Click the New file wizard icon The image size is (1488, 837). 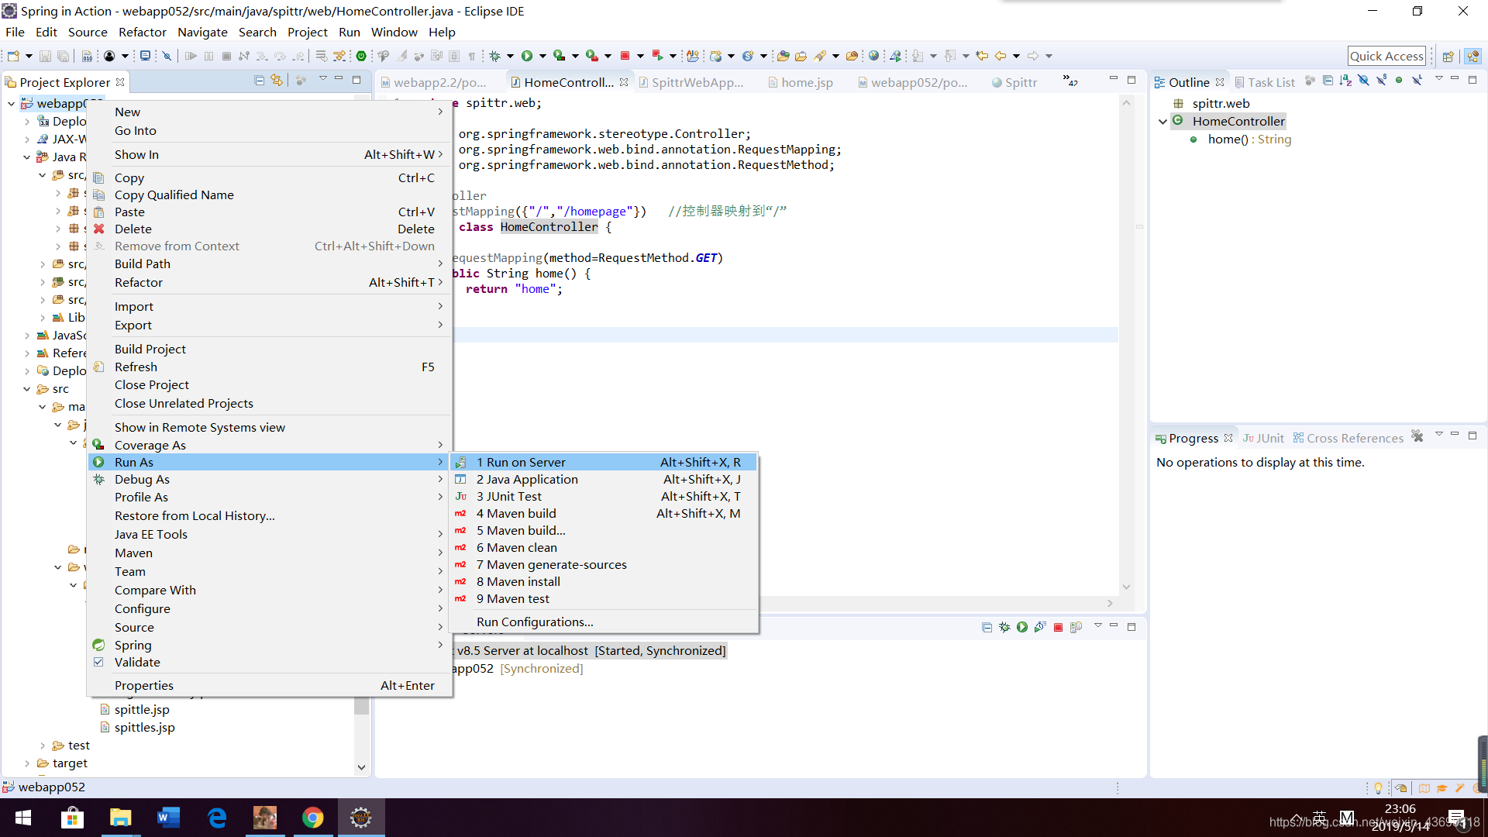(13, 56)
